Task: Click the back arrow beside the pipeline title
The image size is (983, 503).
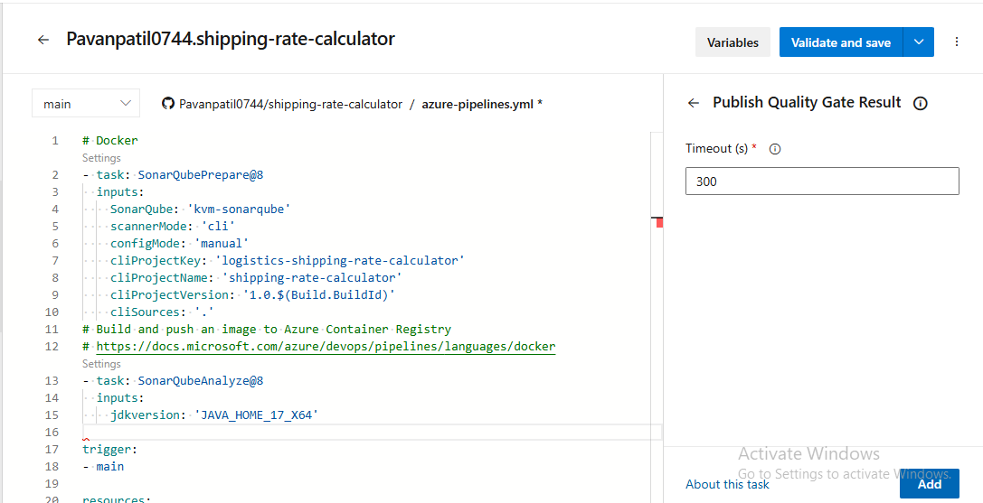Action: coord(43,41)
